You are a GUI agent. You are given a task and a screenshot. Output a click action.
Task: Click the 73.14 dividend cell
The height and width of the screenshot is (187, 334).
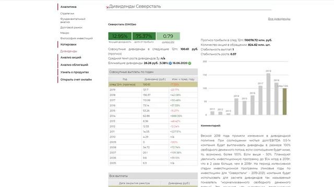pos(146,105)
